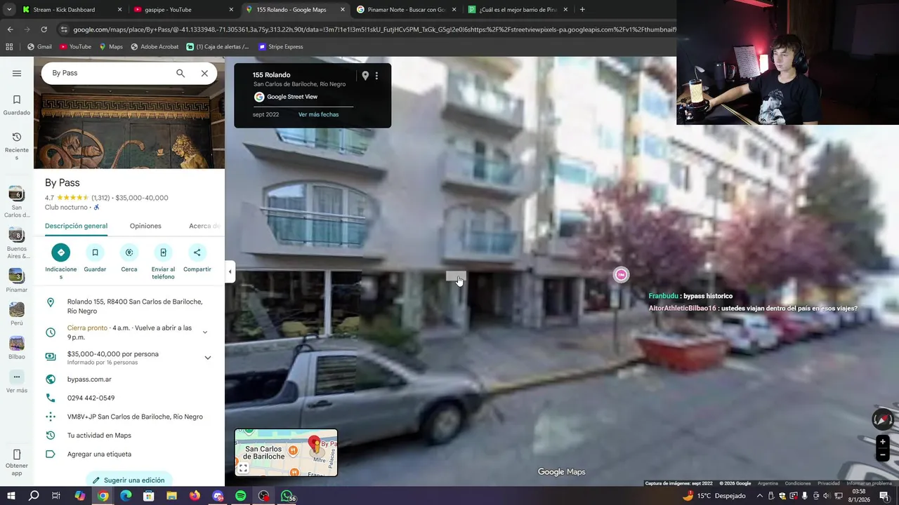Show hidden system tray icons chevron
The image size is (899, 505).
point(759,496)
